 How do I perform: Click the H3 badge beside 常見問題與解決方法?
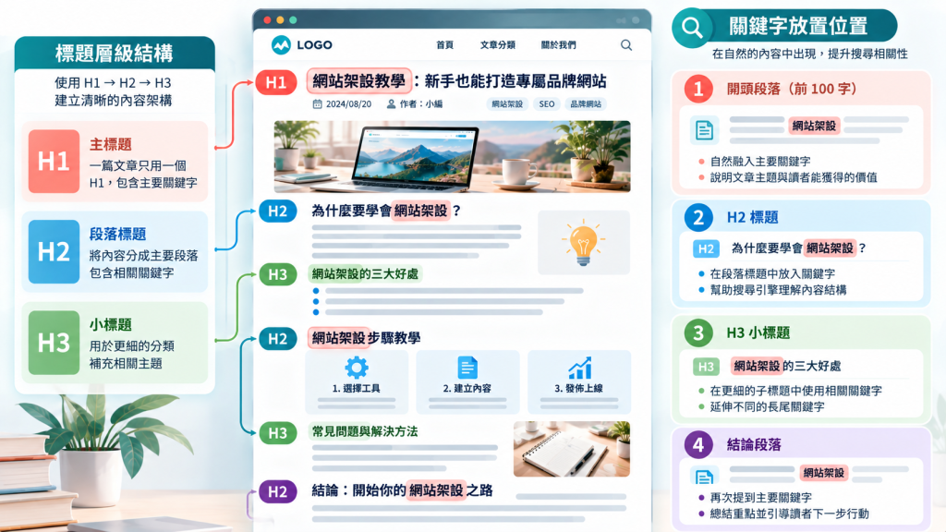pos(277,433)
